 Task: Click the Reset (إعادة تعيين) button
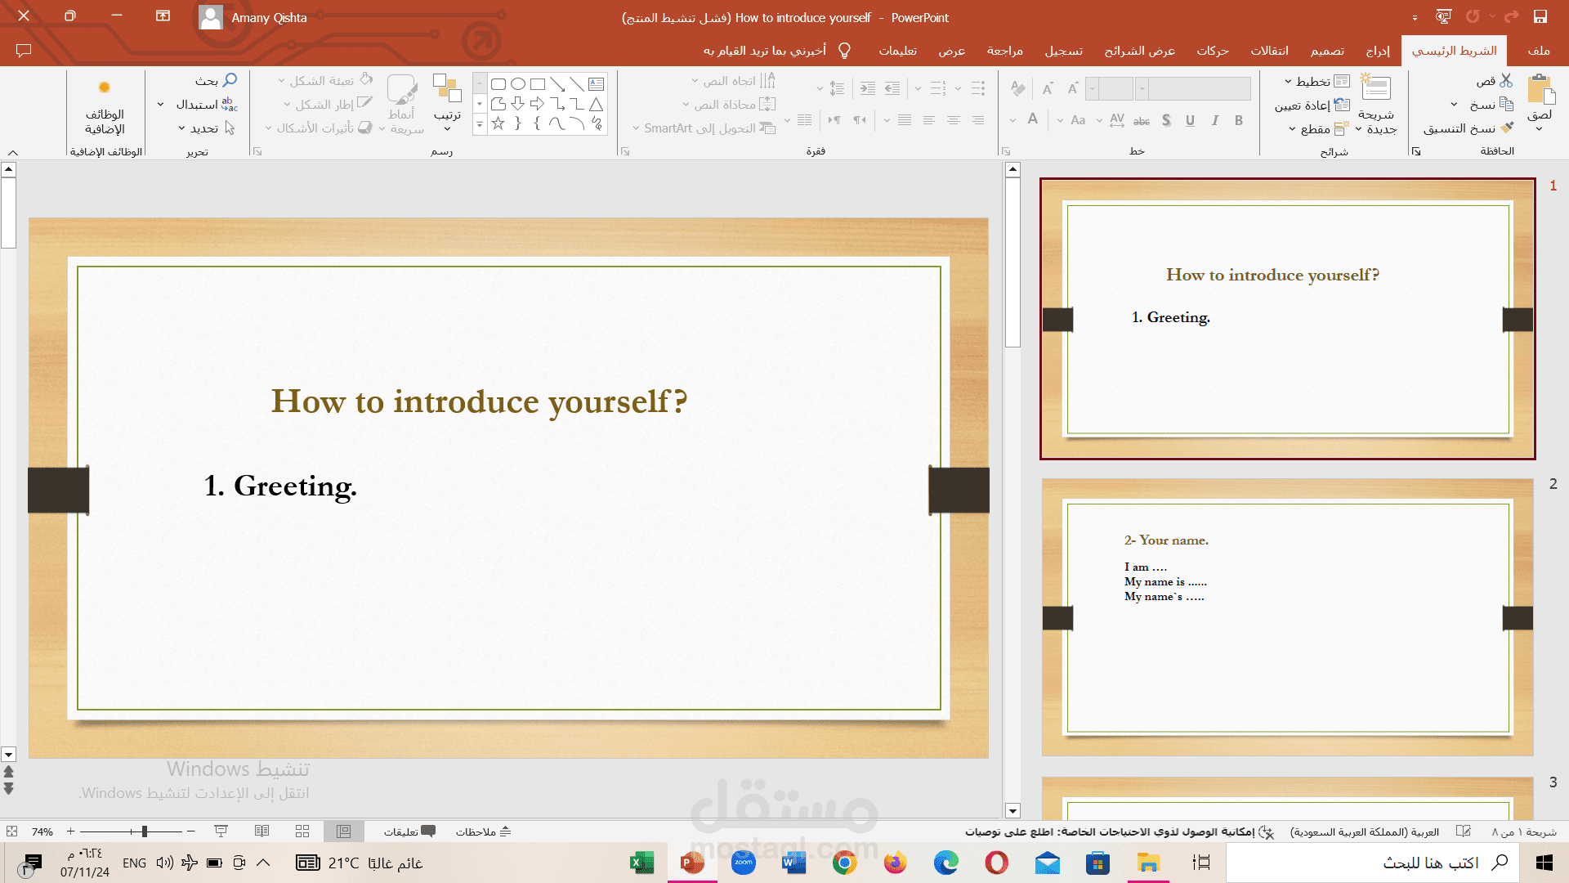tap(1311, 105)
